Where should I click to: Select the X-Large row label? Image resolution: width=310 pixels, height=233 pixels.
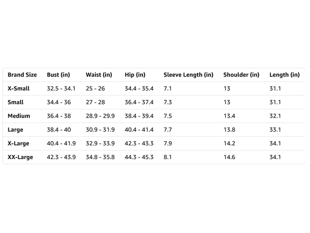click(x=18, y=144)
